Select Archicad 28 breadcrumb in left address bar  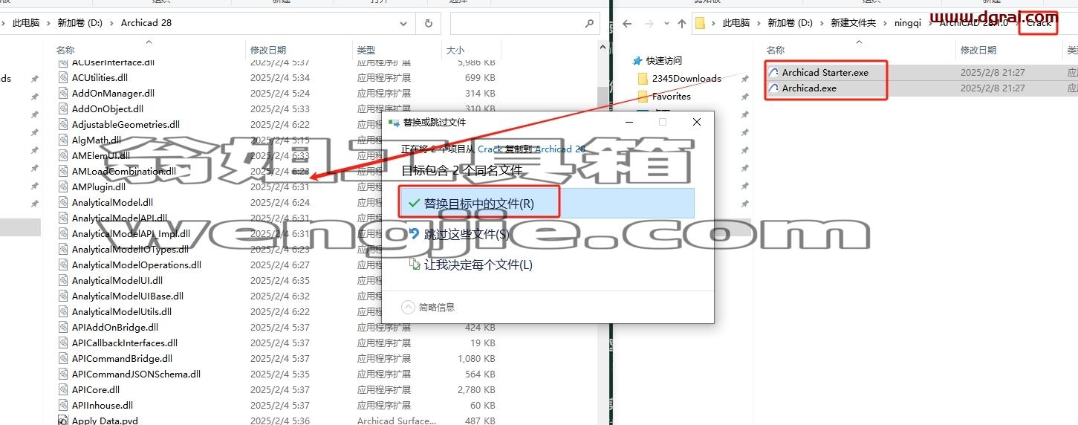pos(146,23)
